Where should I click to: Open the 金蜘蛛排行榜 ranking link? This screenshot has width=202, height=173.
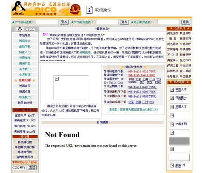(25, 157)
